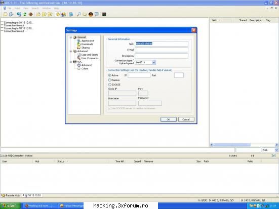Open Favorite Hubs via yellow star icon
This screenshot has height=209, width=279.
point(58,14)
